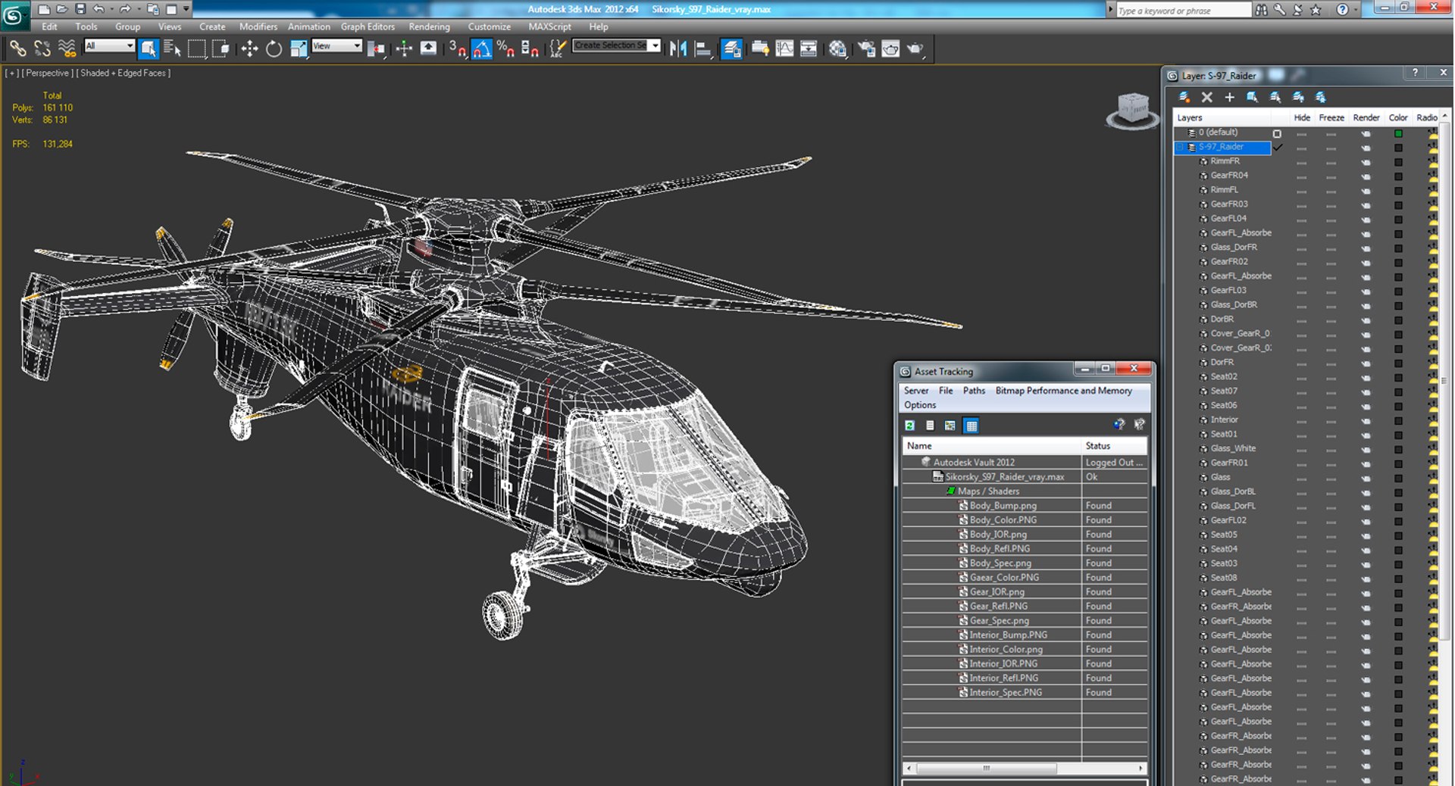Open the selection filter 'All' dropdown
This screenshot has height=786, width=1455.
[x=109, y=45]
